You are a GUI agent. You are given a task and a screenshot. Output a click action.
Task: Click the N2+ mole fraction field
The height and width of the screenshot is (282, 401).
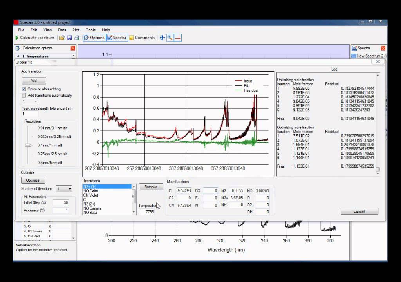pos(236,198)
